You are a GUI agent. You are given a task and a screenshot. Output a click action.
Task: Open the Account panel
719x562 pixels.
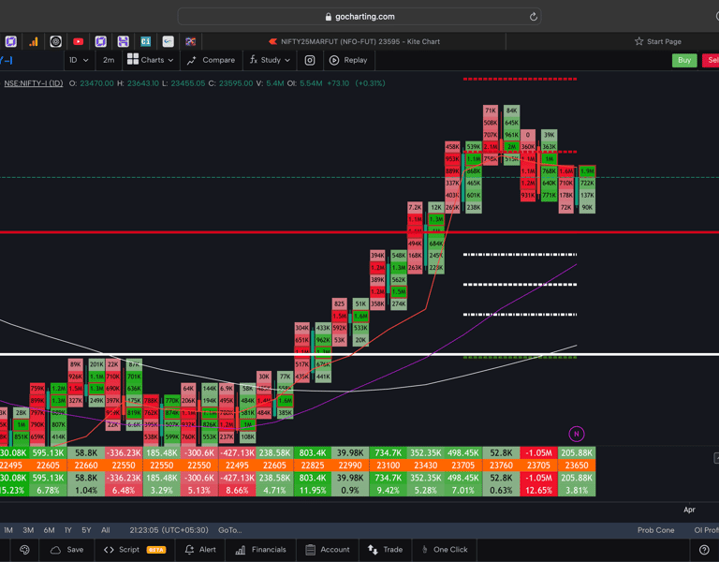[328, 550]
